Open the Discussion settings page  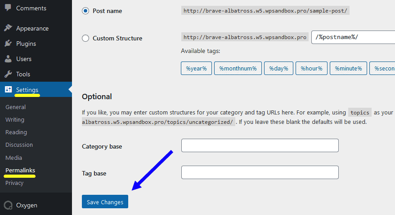coord(19,145)
